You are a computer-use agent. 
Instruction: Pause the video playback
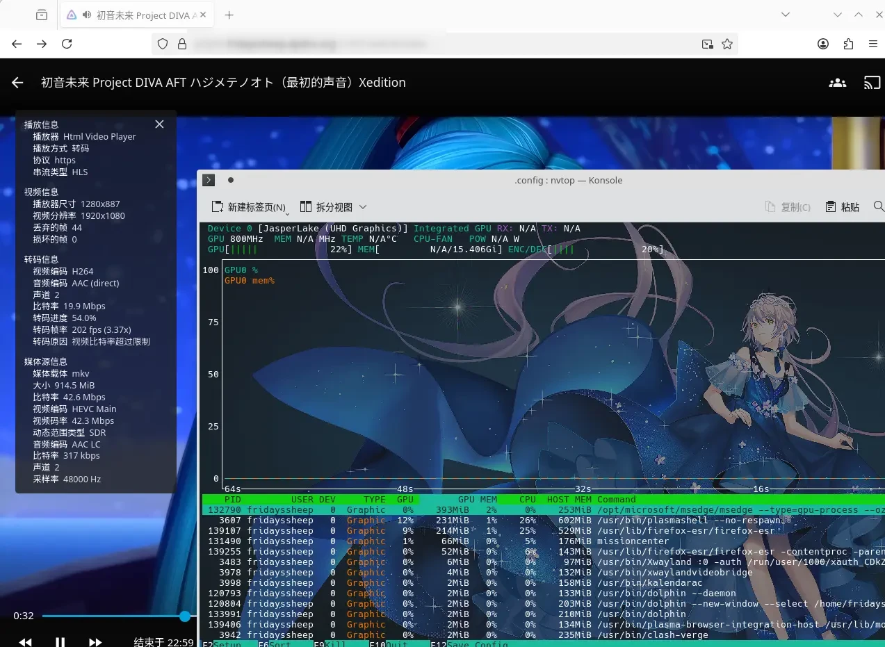pos(60,641)
